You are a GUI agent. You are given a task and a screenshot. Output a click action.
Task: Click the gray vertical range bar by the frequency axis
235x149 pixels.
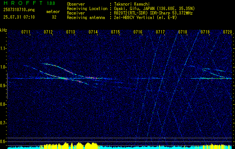tap(7, 86)
